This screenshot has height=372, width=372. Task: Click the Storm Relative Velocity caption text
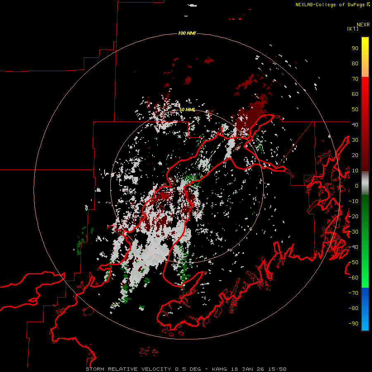[x=186, y=369]
